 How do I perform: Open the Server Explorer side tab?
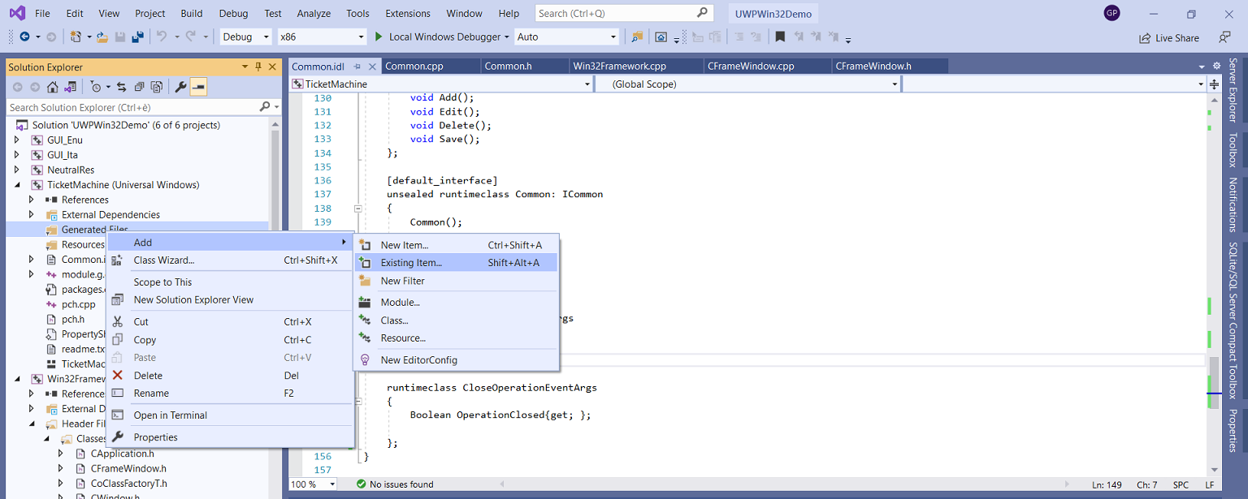click(1233, 90)
